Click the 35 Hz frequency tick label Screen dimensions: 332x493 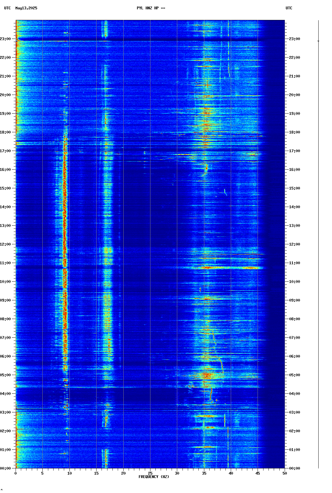(204, 473)
